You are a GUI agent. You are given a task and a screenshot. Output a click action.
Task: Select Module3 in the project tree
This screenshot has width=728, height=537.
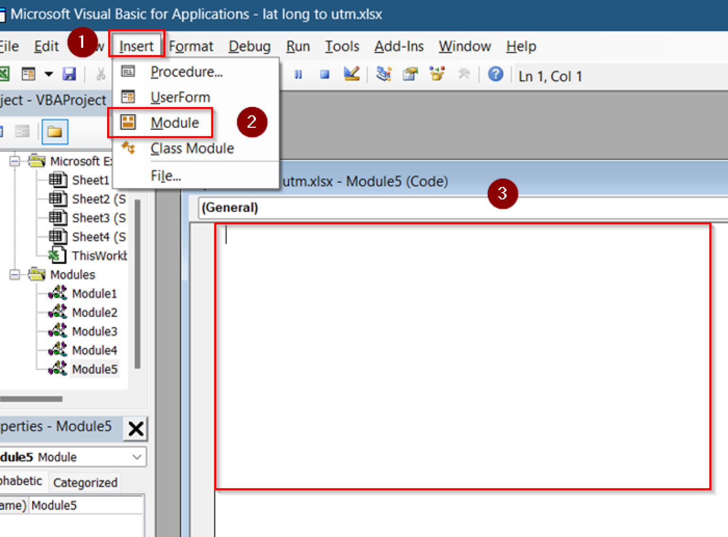[x=94, y=331]
